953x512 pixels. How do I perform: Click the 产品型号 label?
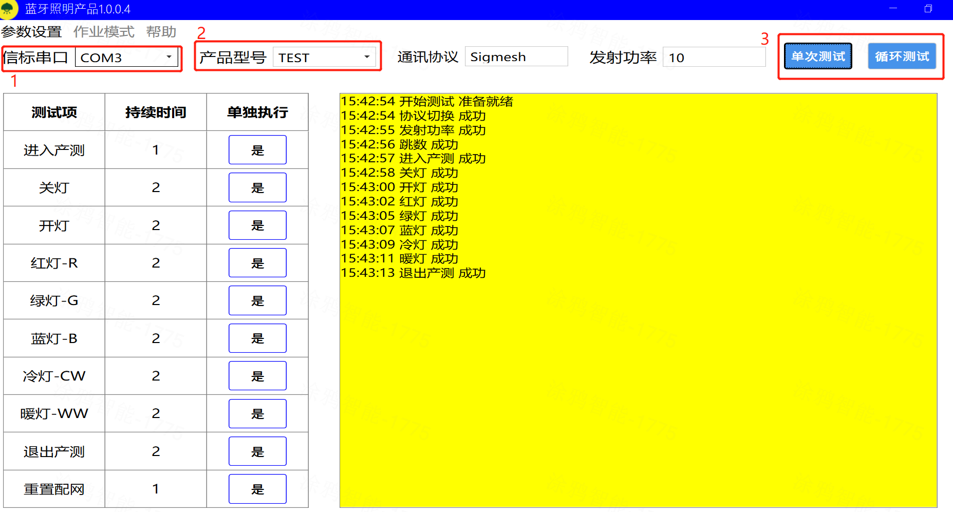click(233, 57)
